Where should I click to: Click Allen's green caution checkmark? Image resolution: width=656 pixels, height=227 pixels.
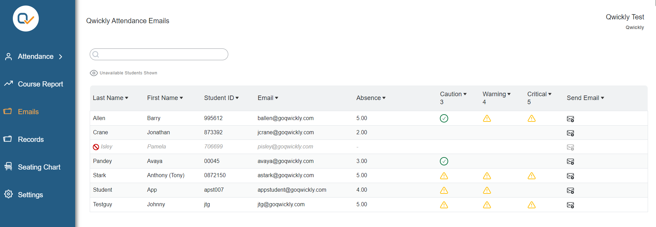444,118
